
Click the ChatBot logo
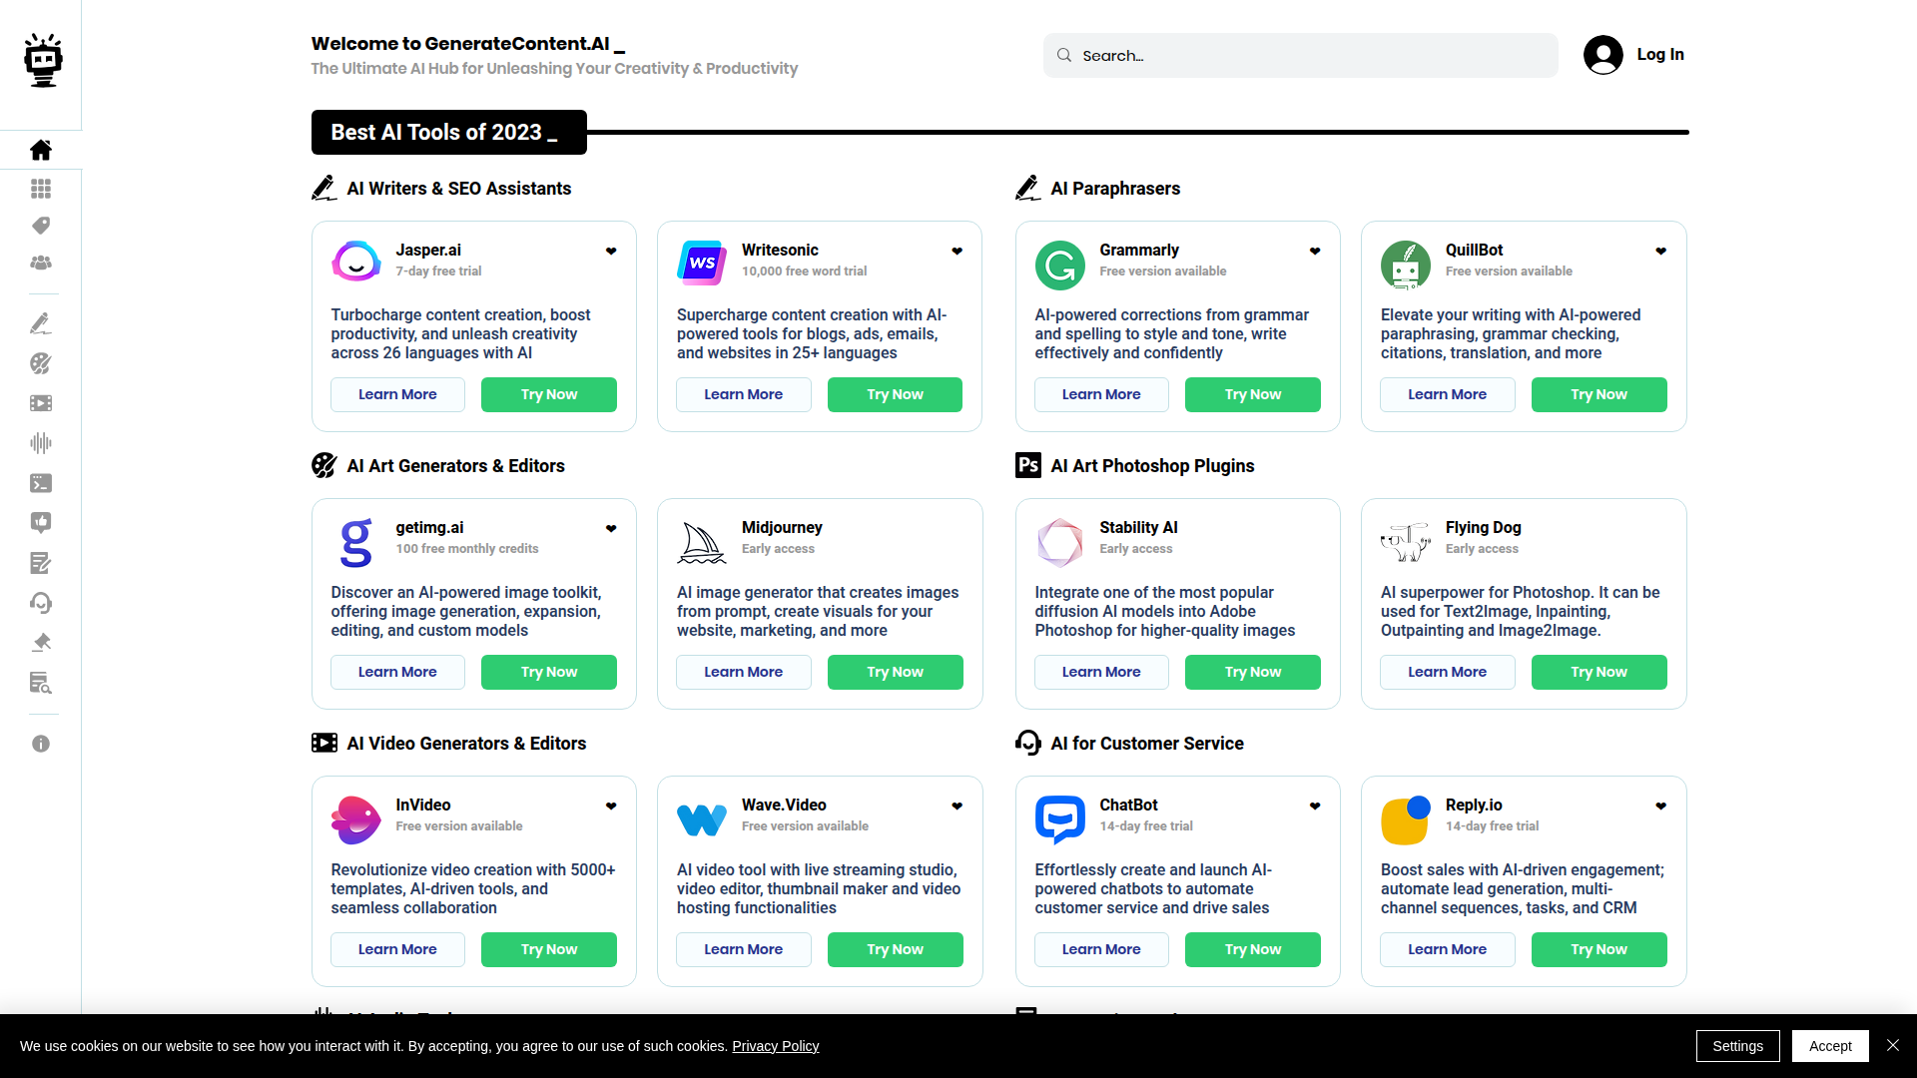click(x=1060, y=820)
